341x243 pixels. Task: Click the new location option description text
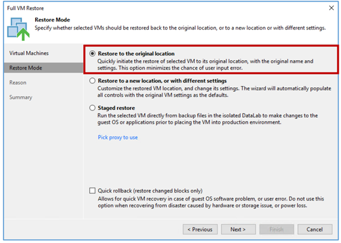pos(214,92)
